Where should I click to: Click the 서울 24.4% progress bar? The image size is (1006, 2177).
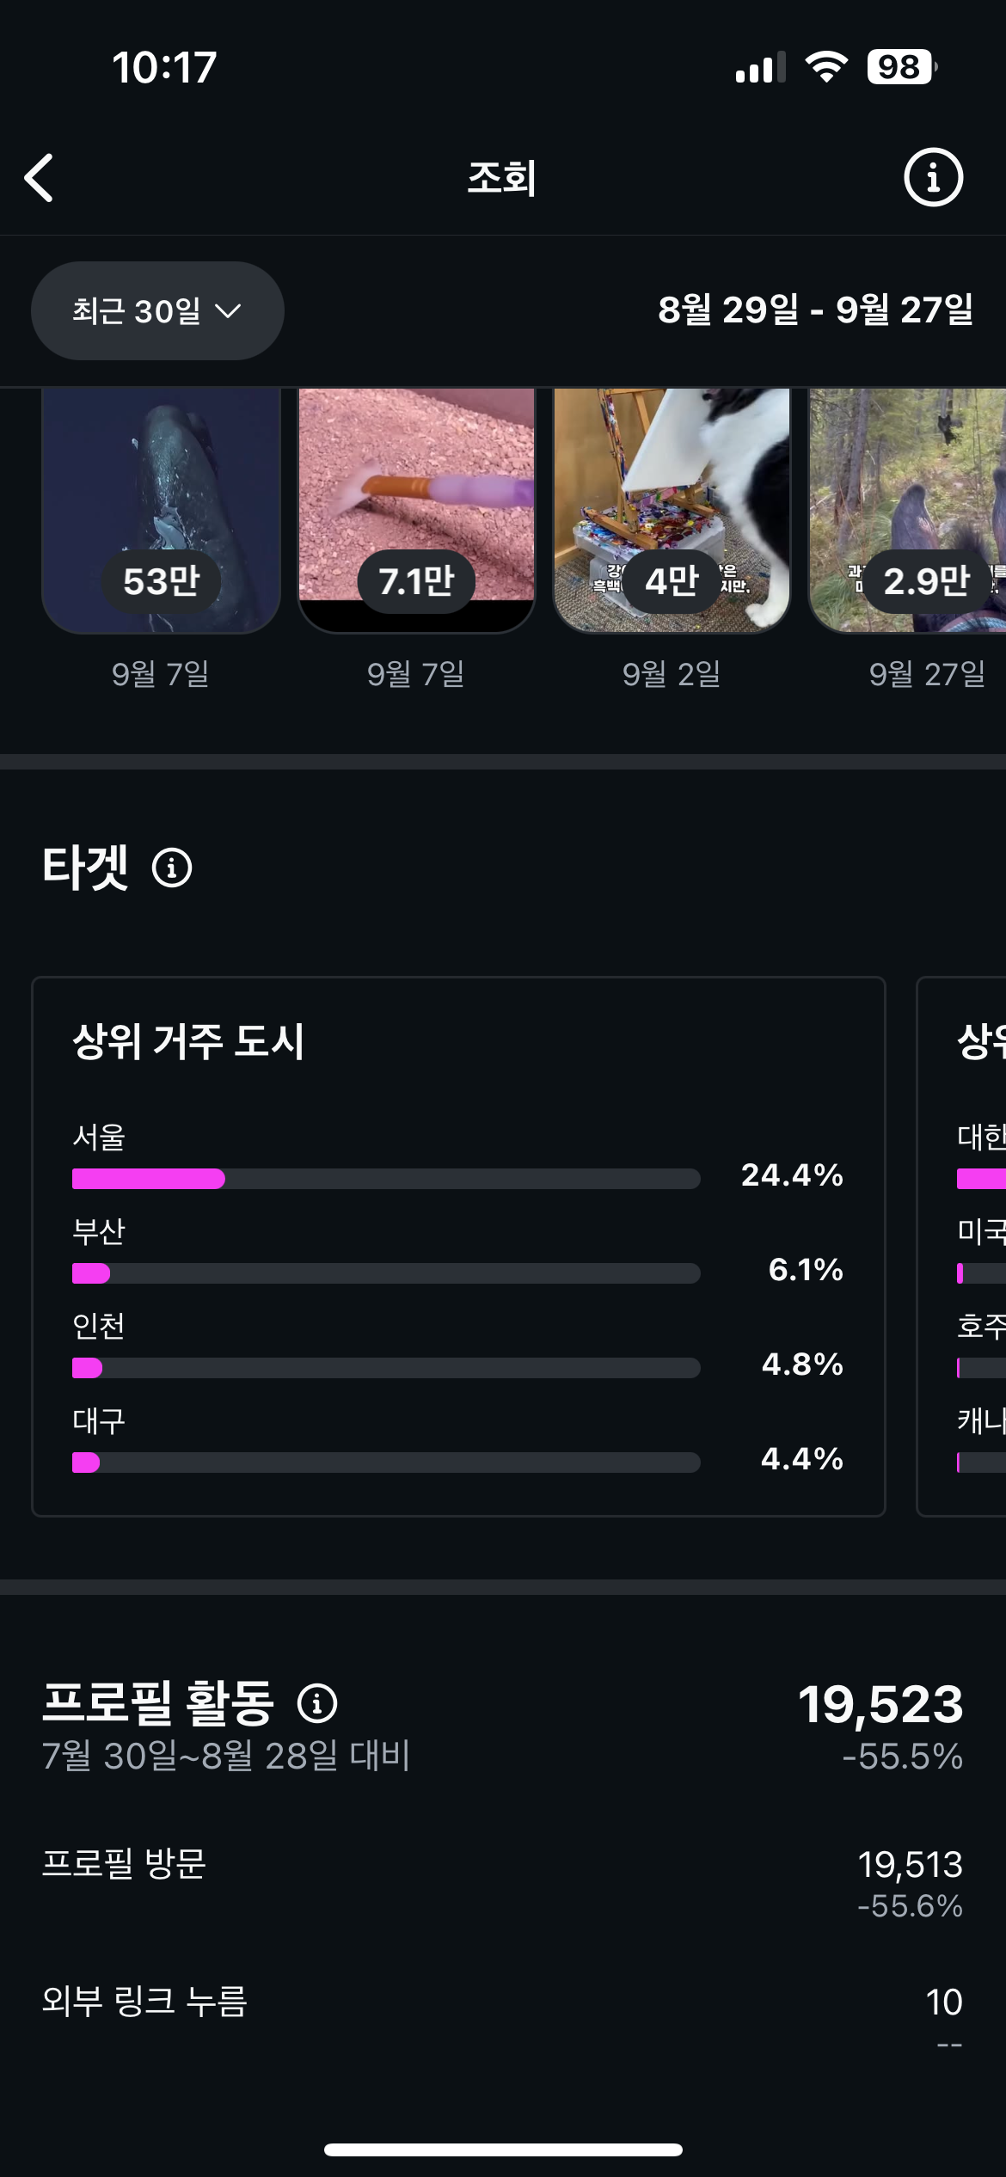(x=386, y=1179)
